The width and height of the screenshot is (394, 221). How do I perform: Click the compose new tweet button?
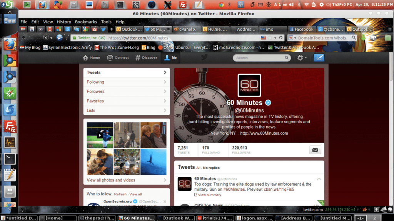pyautogui.click(x=319, y=58)
